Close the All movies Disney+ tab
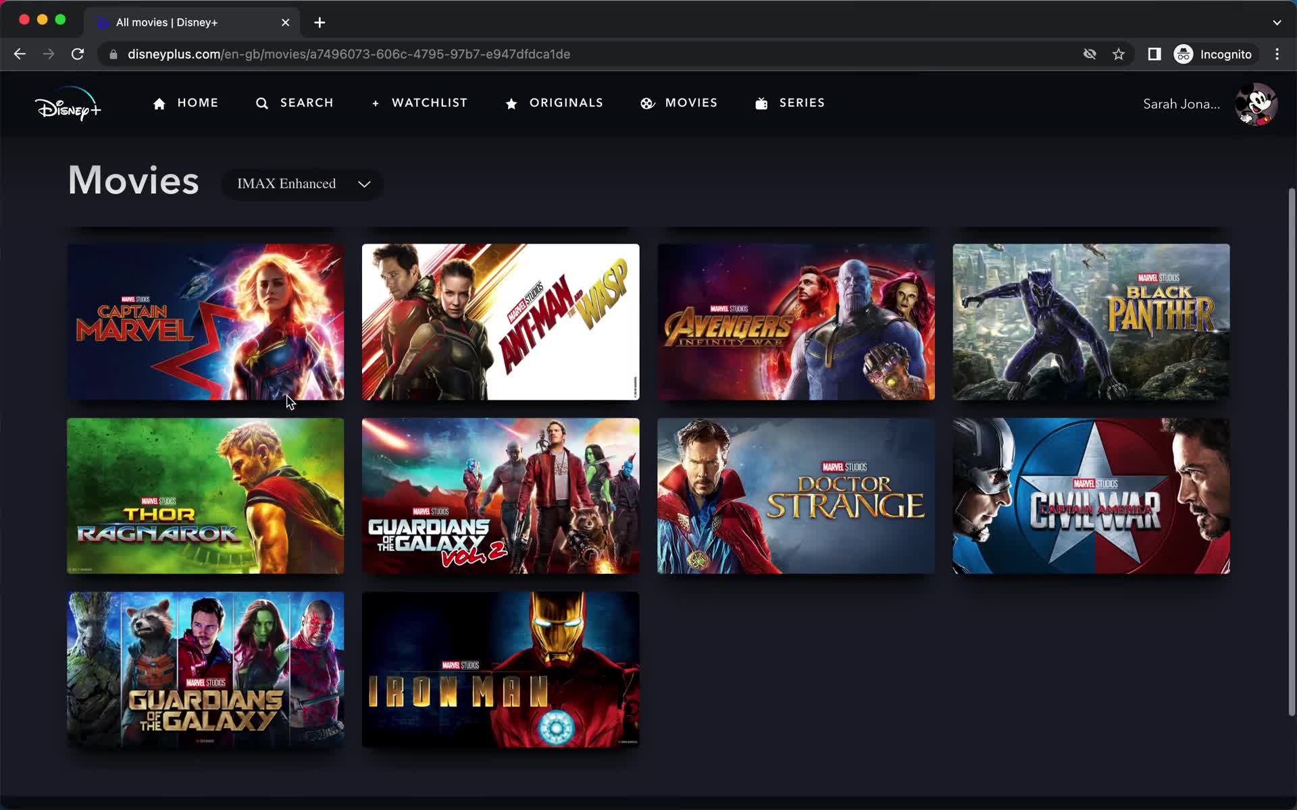 pyautogui.click(x=285, y=22)
